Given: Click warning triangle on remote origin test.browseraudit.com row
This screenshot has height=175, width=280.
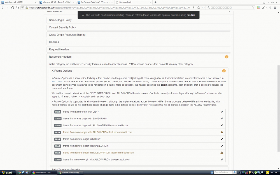Looking at the screenshot, I should (x=222, y=153).
